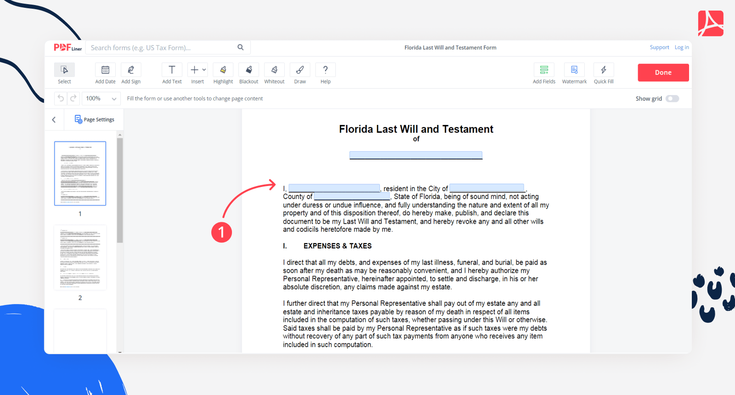Select page 2 thumbnail

(80, 258)
